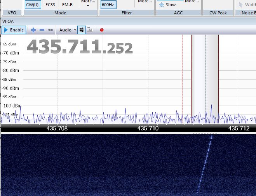Toggle the speaker mute icon

tap(82, 30)
